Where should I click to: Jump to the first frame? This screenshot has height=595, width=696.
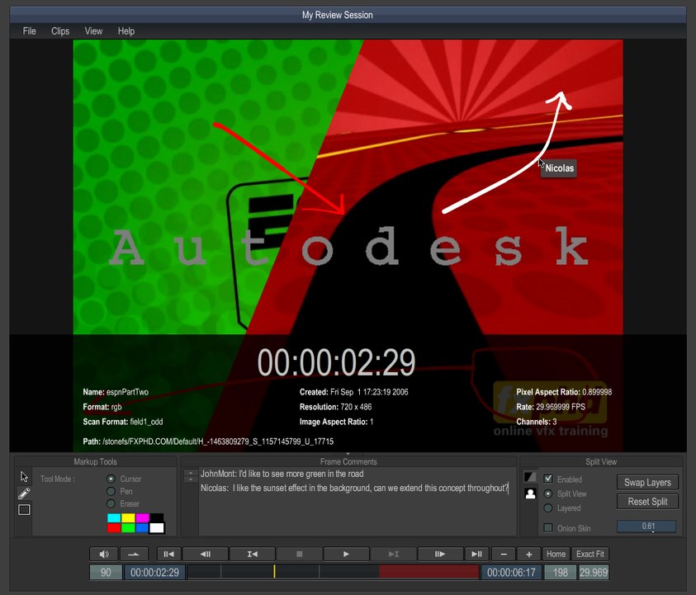[x=168, y=554]
